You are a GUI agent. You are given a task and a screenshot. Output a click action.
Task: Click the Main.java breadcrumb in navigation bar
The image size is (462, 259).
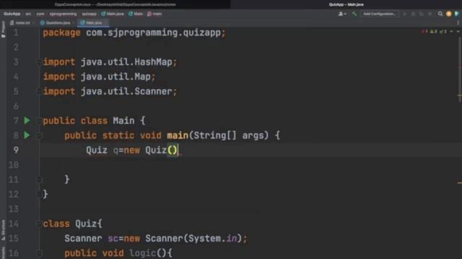(x=113, y=14)
